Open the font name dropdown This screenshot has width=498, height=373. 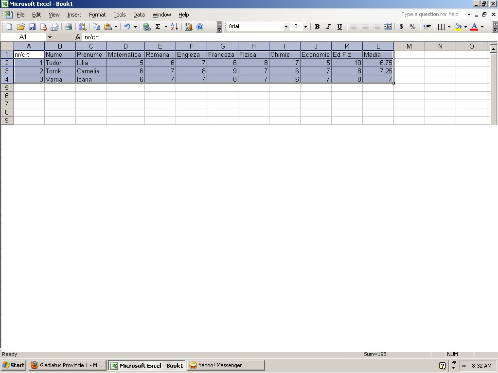[x=286, y=27]
